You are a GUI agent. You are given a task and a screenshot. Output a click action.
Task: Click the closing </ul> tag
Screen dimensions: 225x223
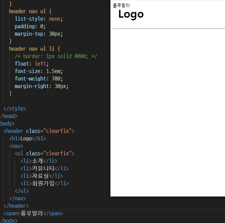click(22, 191)
